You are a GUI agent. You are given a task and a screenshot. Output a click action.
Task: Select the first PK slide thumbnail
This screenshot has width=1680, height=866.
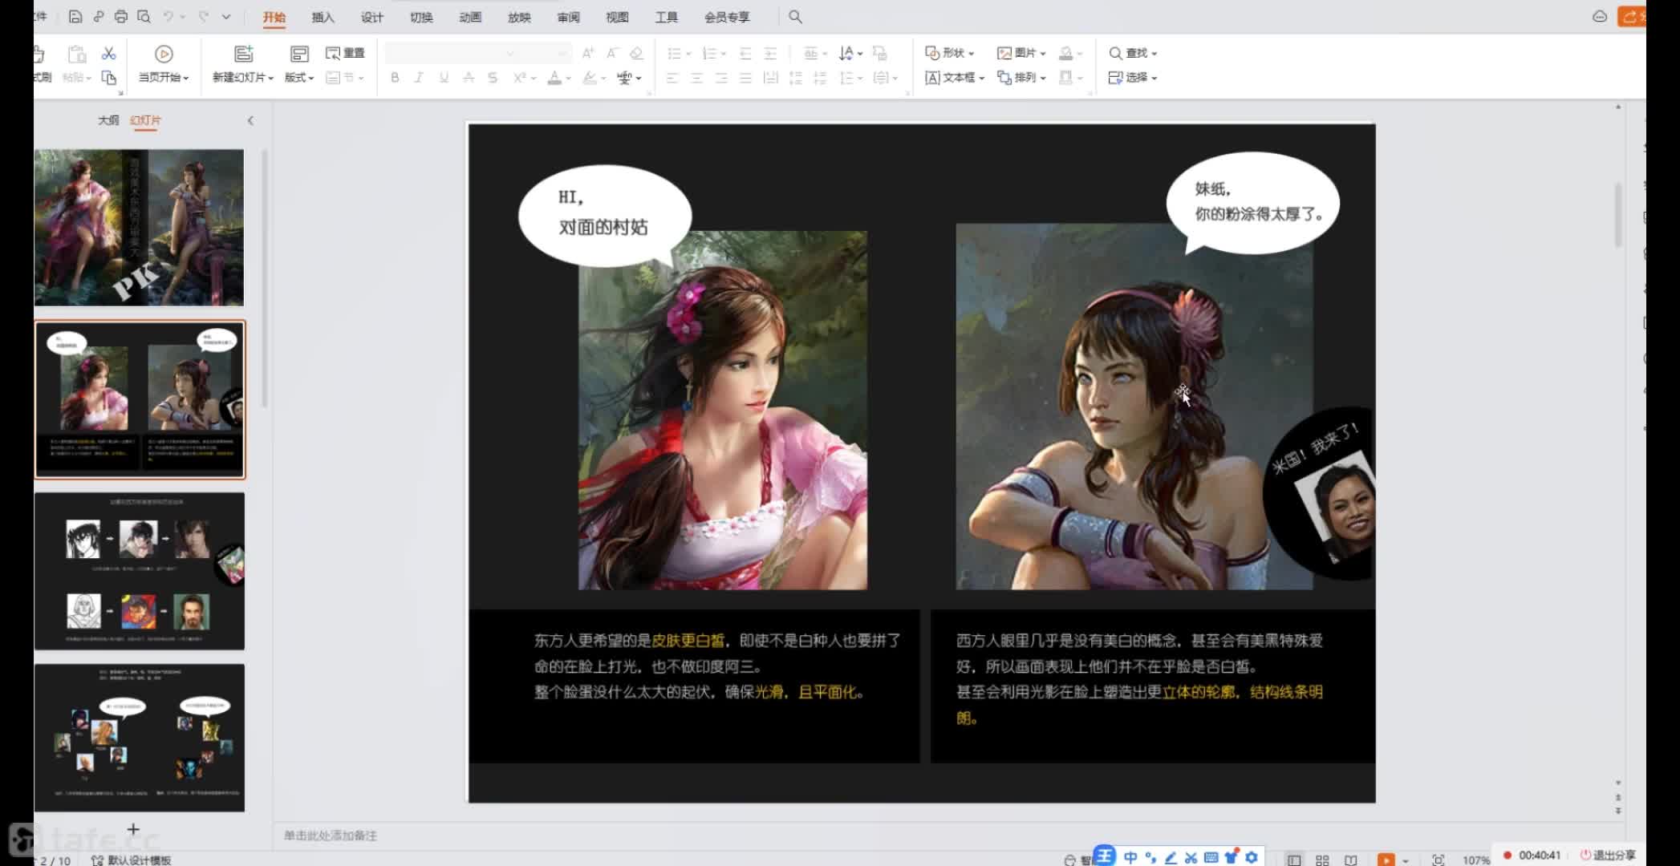pos(139,228)
